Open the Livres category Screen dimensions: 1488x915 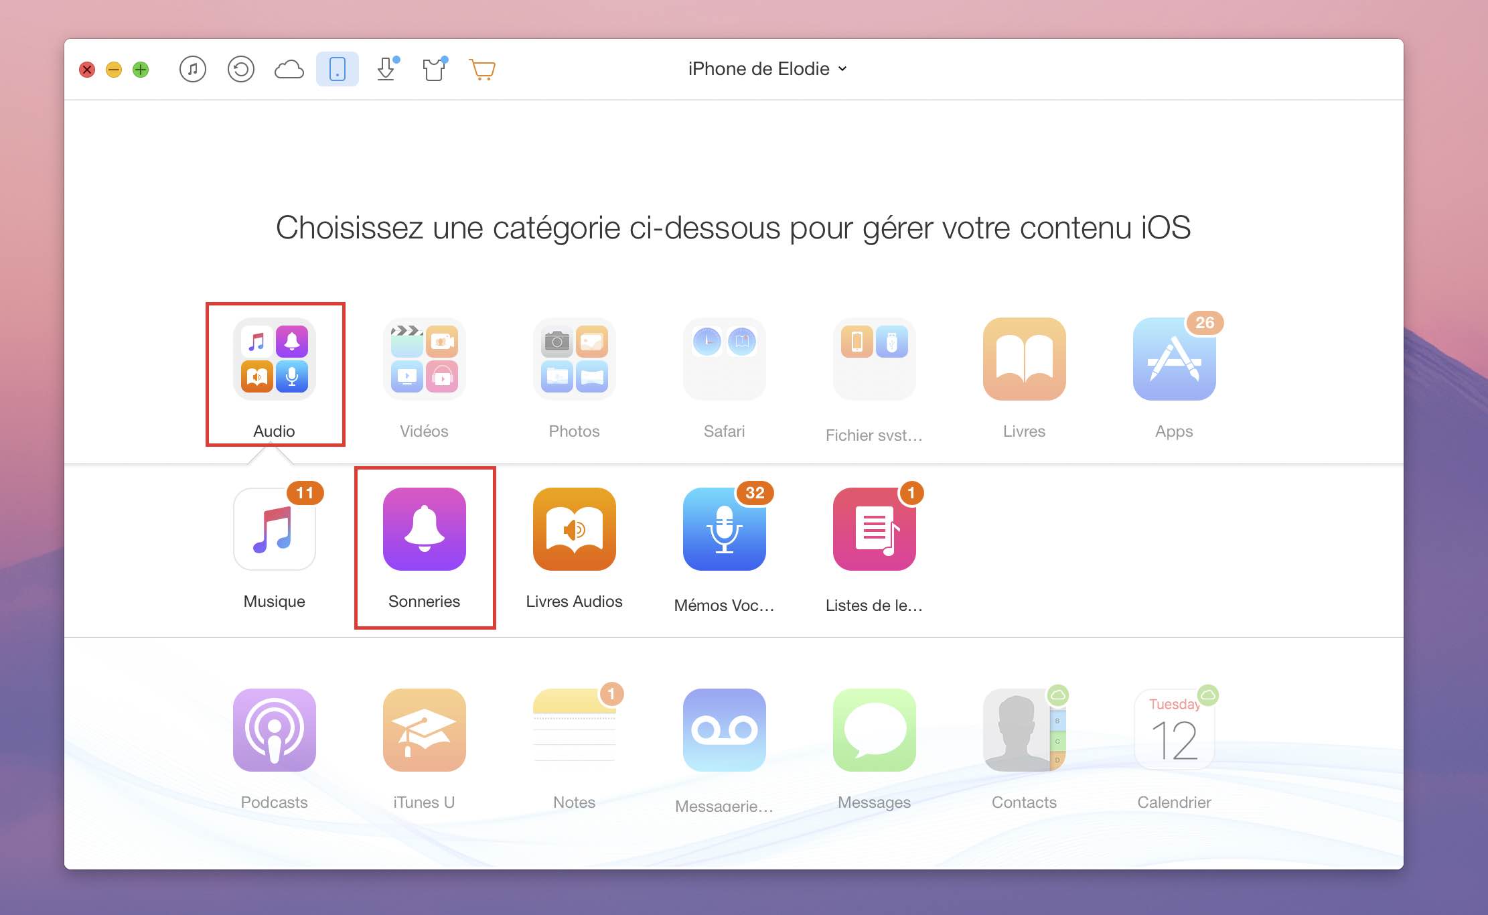(1023, 377)
